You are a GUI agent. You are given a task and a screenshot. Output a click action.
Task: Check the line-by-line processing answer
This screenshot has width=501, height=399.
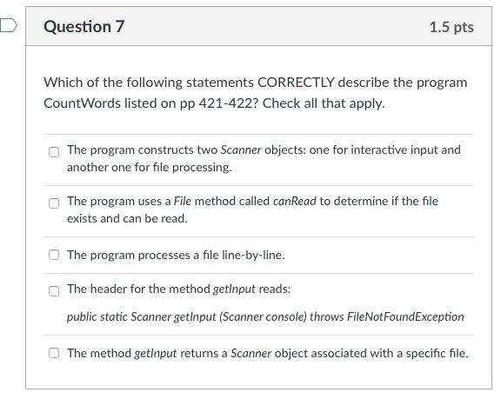[x=54, y=255]
